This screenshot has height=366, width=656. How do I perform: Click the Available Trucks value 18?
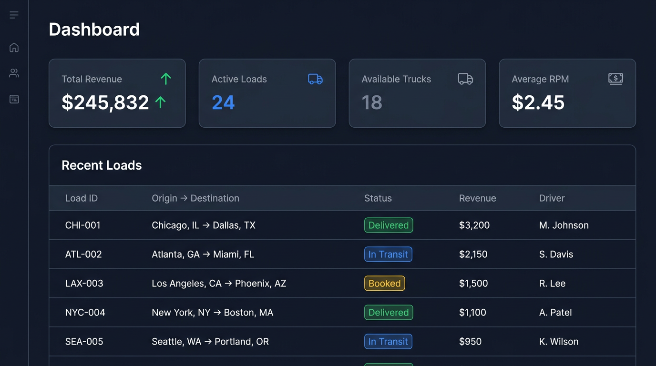372,102
